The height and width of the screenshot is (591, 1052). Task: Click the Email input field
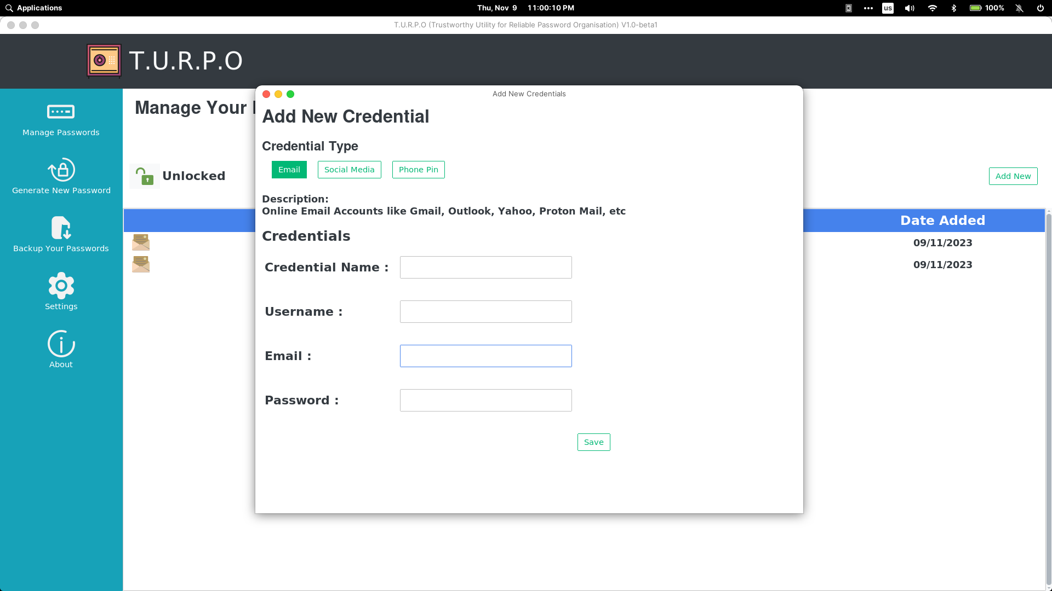485,356
